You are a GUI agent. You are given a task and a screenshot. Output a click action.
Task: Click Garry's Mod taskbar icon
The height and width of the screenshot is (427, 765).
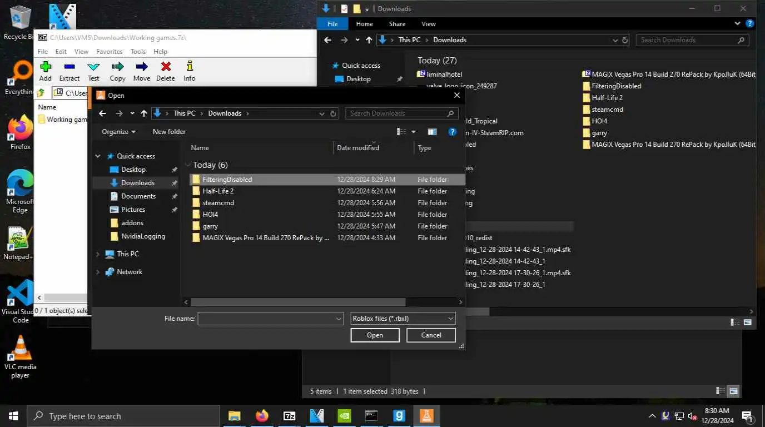399,416
